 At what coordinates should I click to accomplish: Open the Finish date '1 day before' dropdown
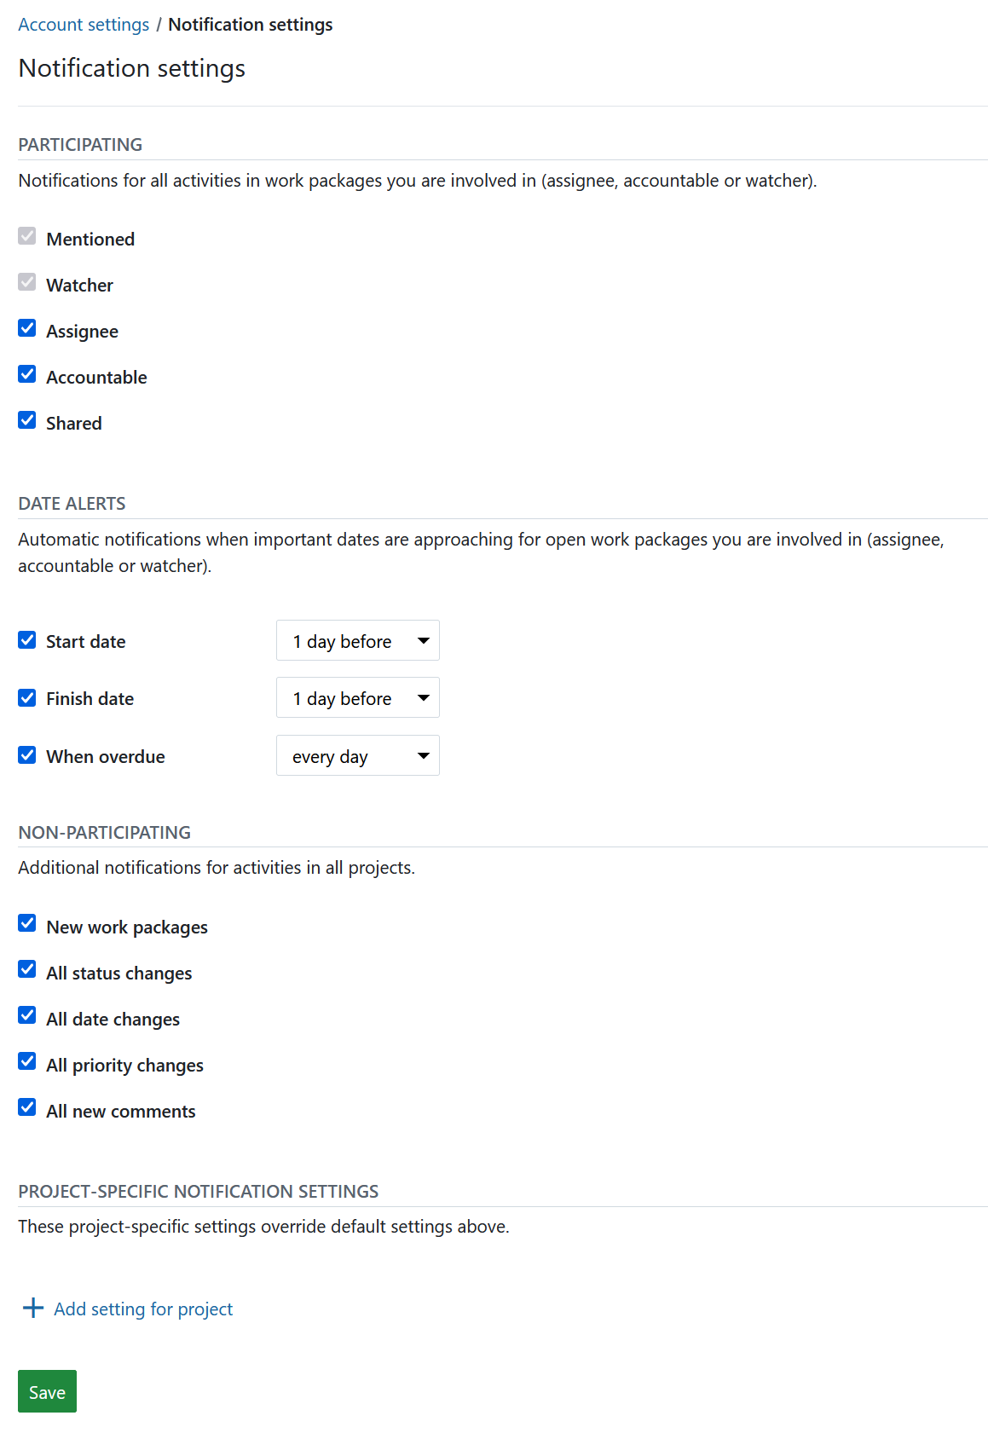tap(357, 697)
